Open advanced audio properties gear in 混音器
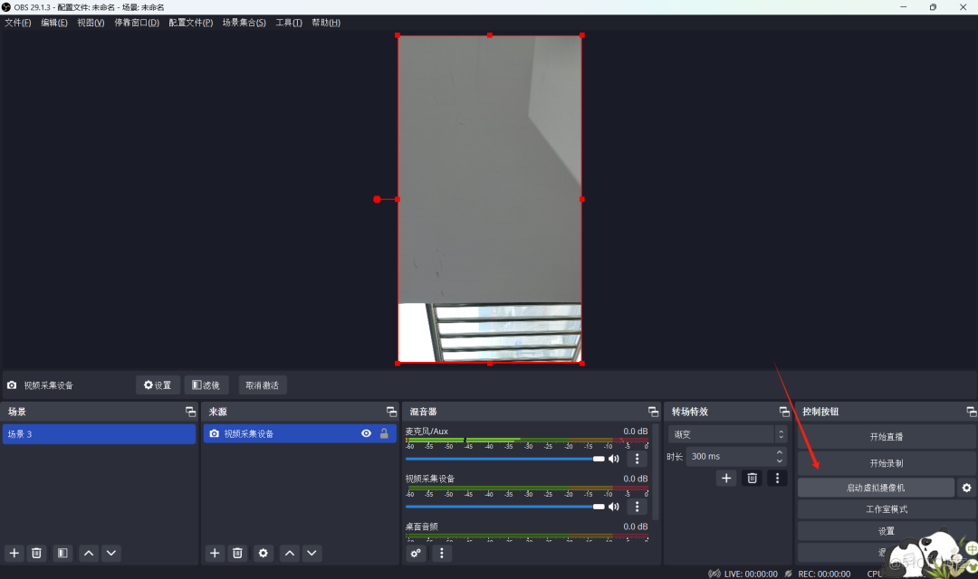978x579 pixels. click(416, 553)
